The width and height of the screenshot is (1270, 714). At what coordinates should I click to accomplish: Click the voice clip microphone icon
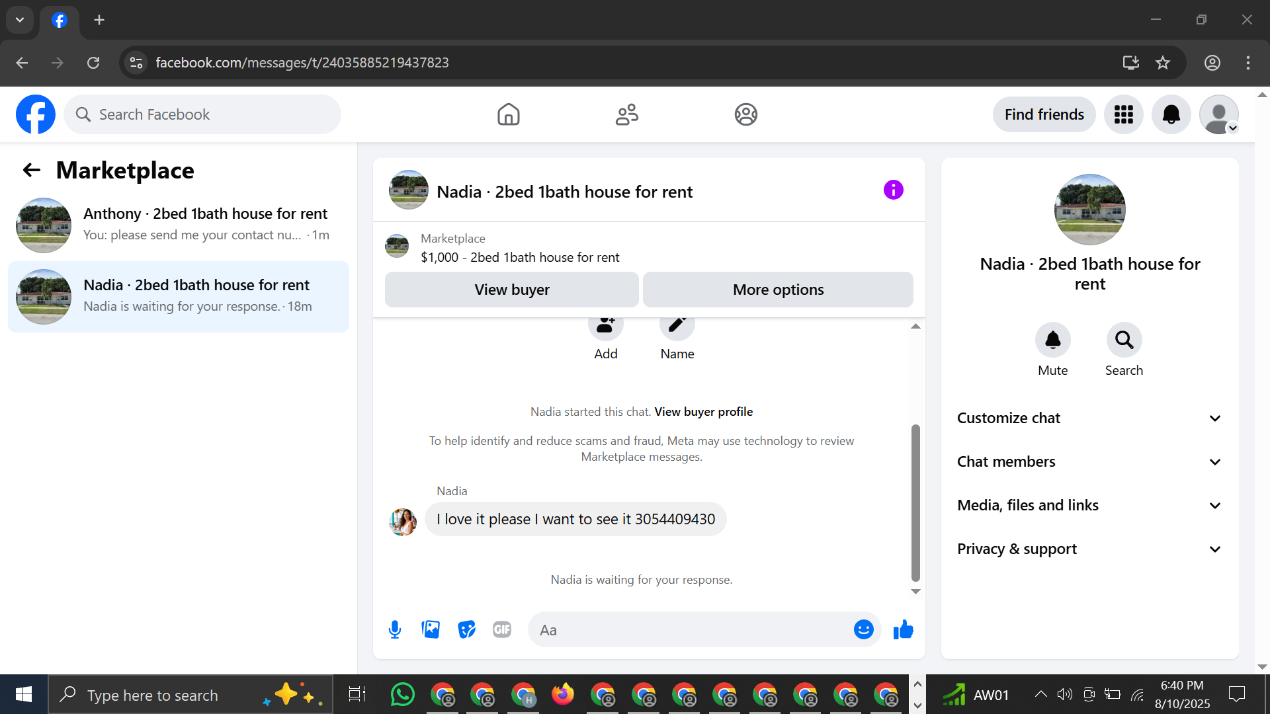coord(395,629)
